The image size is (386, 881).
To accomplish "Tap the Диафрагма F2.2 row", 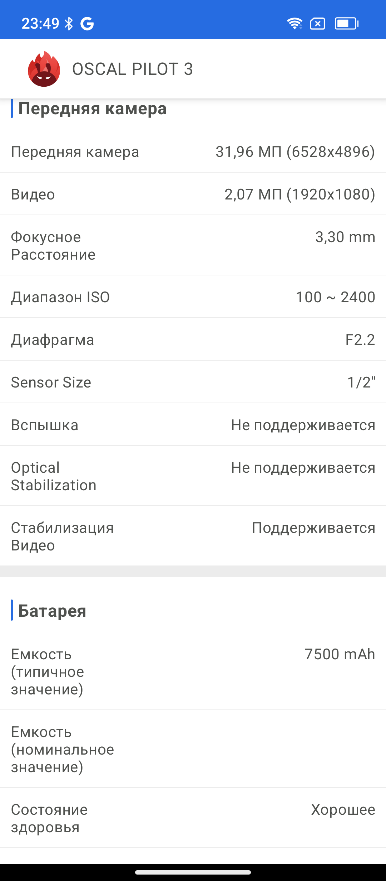I will [193, 340].
